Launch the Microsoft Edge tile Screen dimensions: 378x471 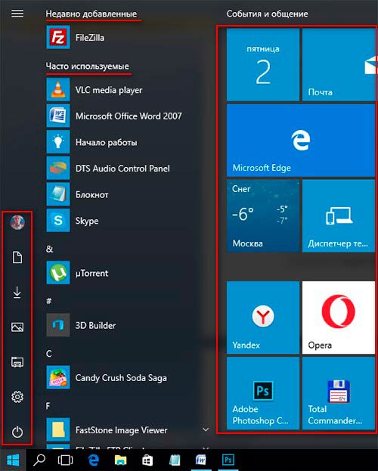point(301,141)
